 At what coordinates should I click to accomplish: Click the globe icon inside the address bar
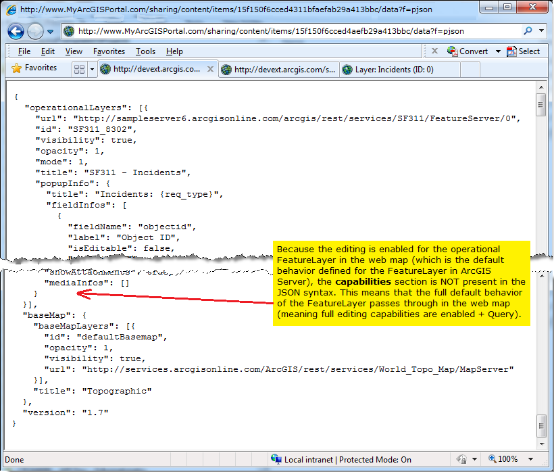[68, 31]
